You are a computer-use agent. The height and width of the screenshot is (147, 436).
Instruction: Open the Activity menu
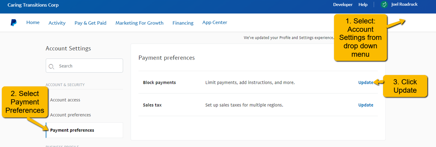57,23
